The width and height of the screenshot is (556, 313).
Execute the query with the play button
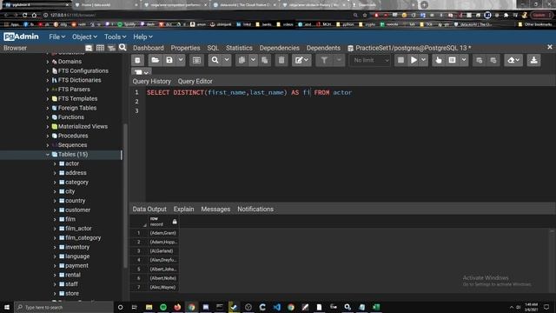[414, 60]
